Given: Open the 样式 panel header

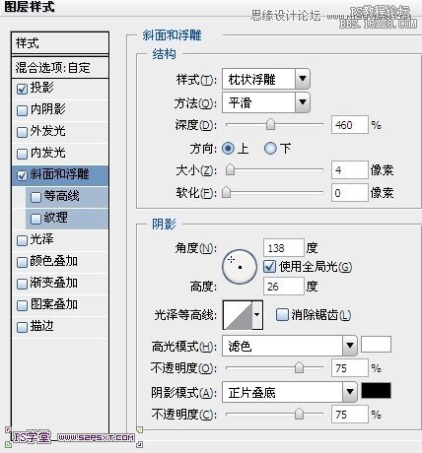Looking at the screenshot, I should (x=60, y=42).
